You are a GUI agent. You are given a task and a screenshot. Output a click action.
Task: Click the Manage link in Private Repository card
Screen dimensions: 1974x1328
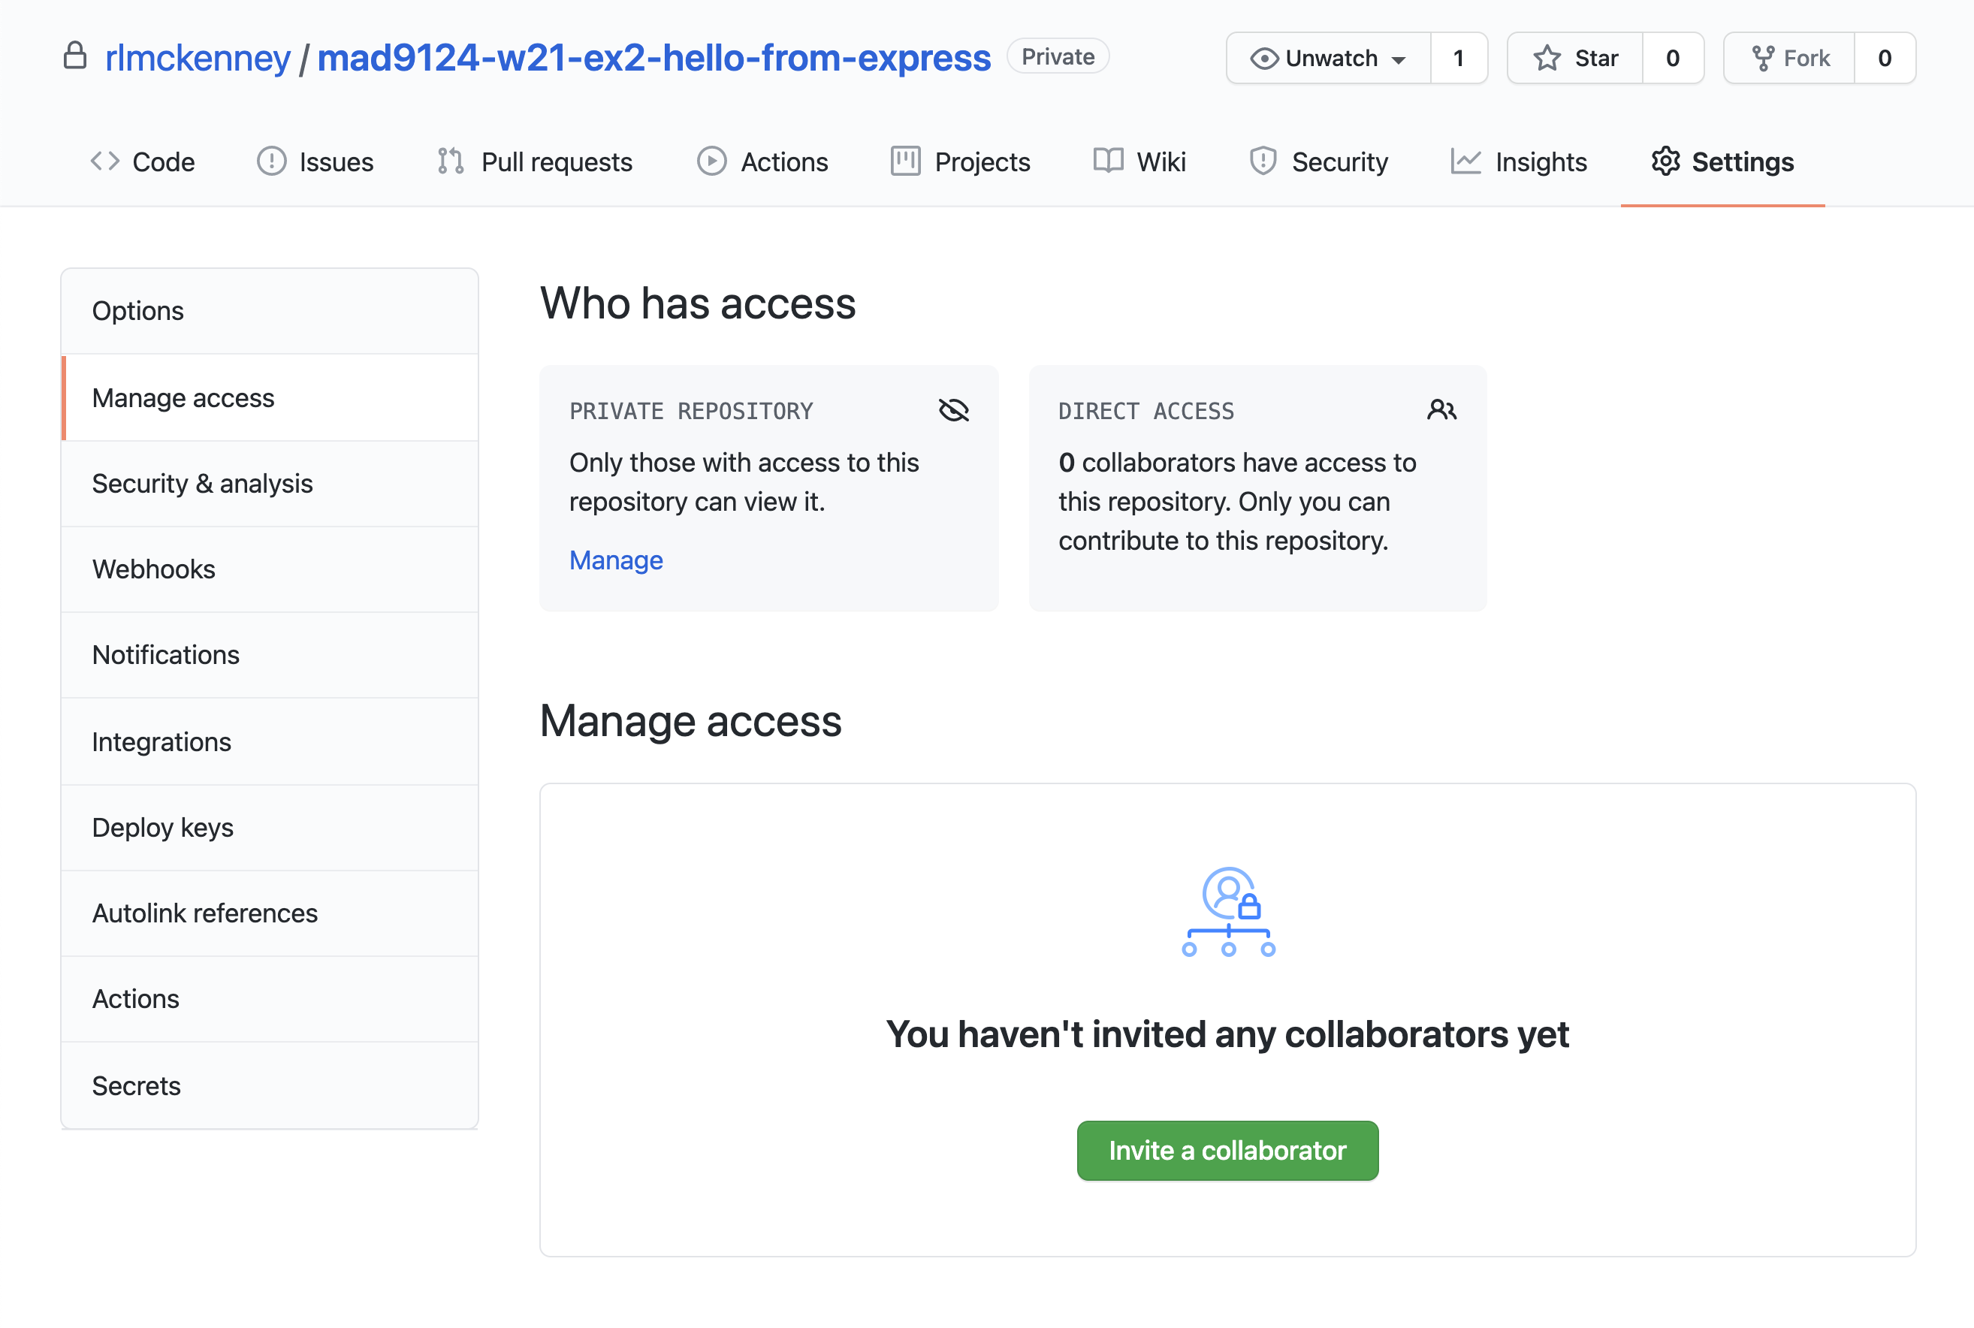[616, 560]
